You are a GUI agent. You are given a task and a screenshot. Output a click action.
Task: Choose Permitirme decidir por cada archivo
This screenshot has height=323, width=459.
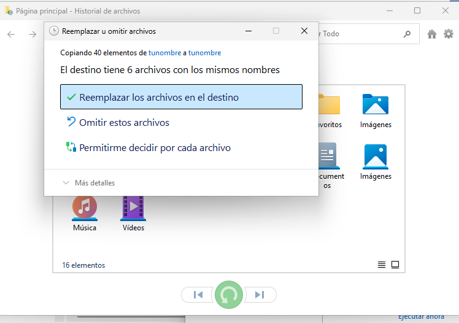[x=148, y=147]
